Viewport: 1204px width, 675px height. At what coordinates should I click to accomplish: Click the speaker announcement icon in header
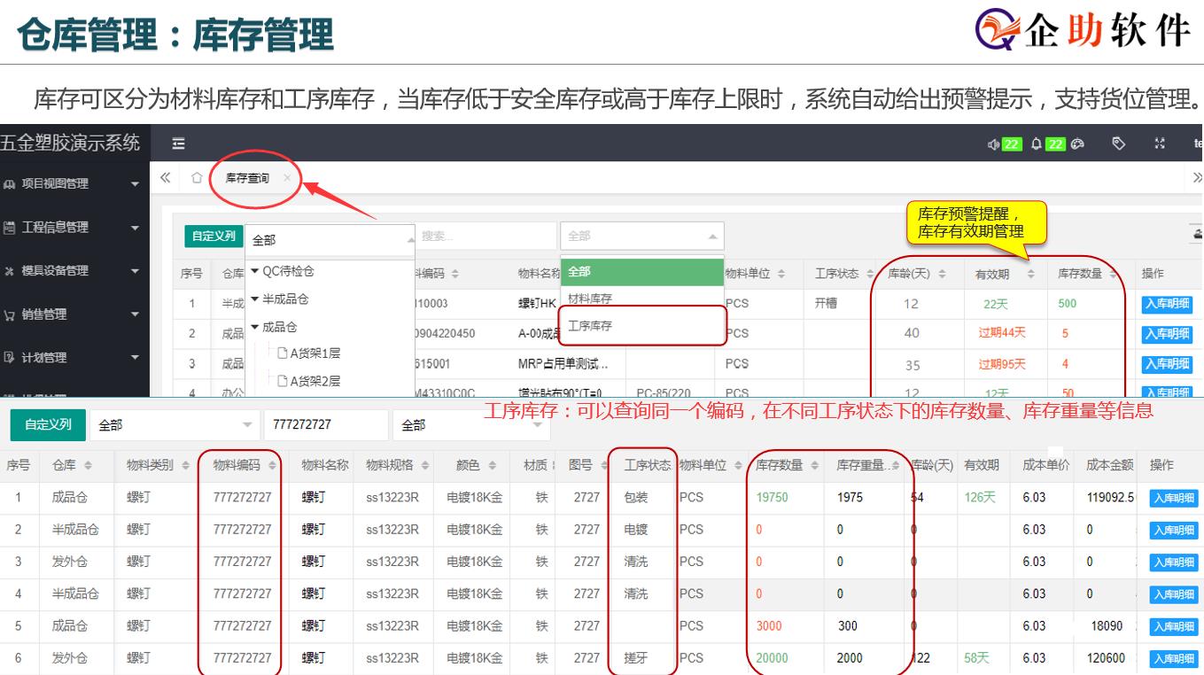993,144
